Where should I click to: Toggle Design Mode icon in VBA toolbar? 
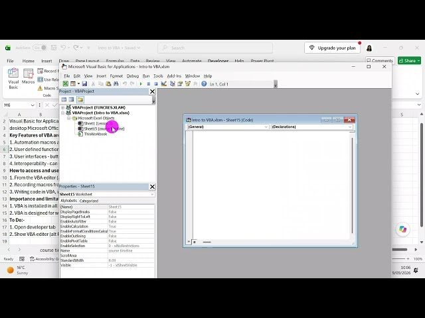[163, 84]
